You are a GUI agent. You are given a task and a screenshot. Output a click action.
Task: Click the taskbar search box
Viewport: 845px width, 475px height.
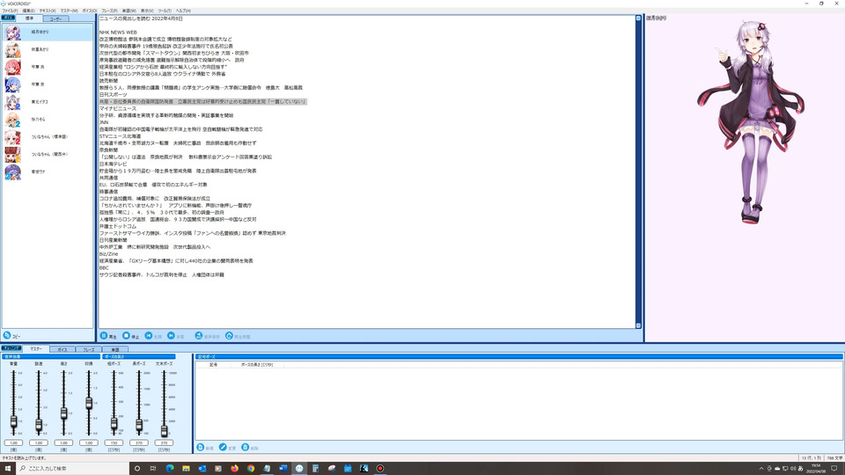73,469
